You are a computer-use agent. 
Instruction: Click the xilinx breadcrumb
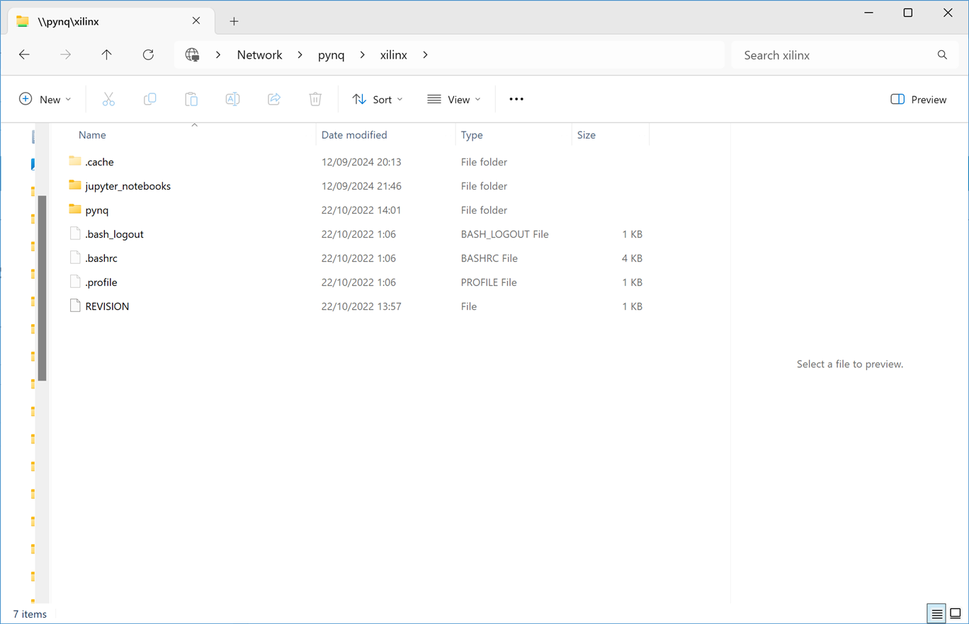(x=394, y=55)
